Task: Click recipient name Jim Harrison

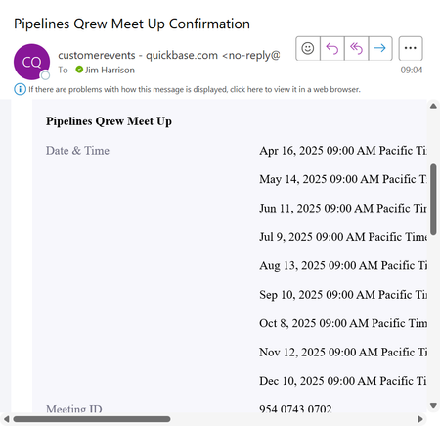Action: click(110, 70)
